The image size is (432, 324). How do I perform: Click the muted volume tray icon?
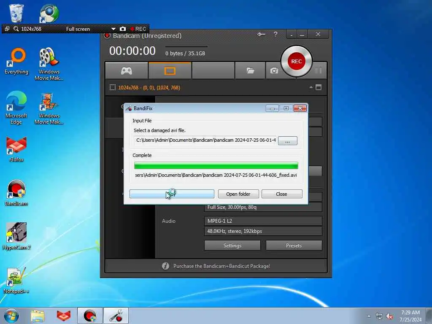tap(389, 316)
